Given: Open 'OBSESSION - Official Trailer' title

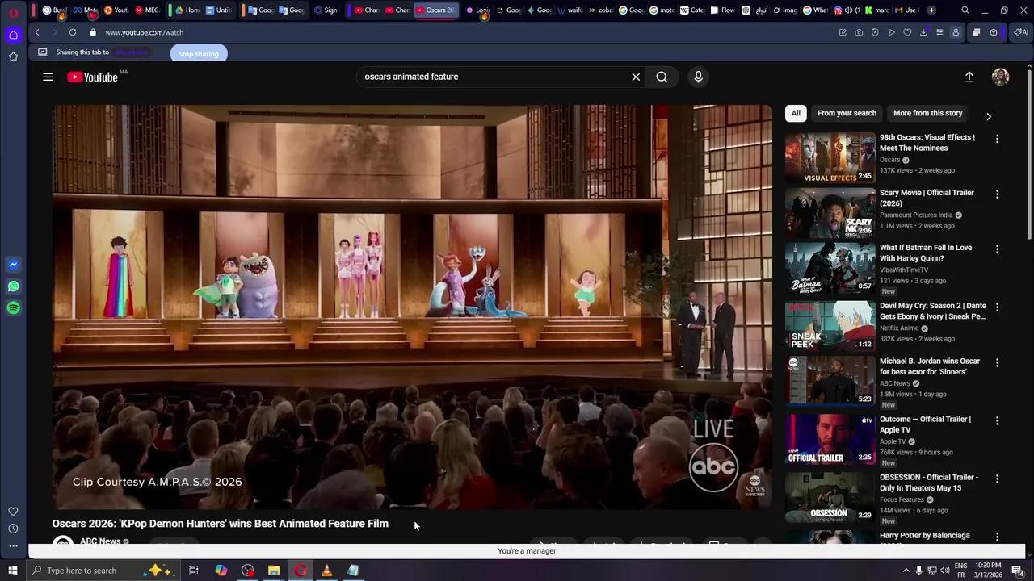Looking at the screenshot, I should [x=929, y=483].
